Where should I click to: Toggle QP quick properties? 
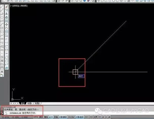(x=103, y=117)
